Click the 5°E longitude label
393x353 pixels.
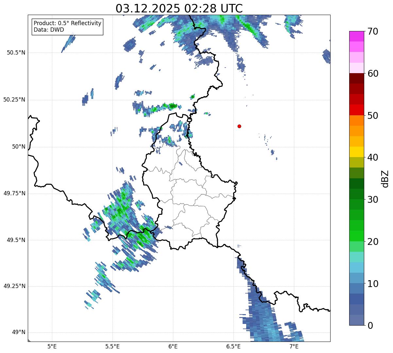point(52,346)
